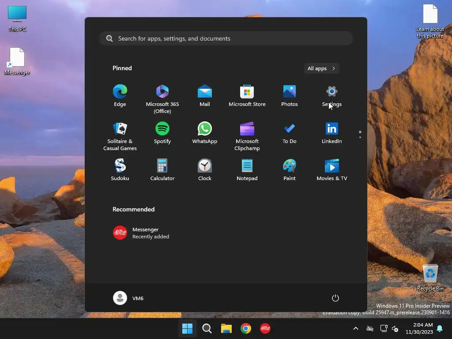Screen dimensions: 452x339
Task: Open the Mail app
Action: tap(205, 96)
